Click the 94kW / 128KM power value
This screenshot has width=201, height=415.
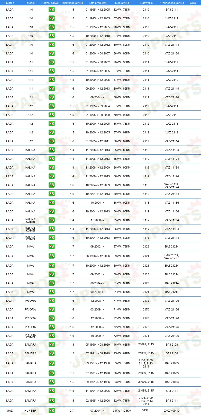[x=122, y=411]
